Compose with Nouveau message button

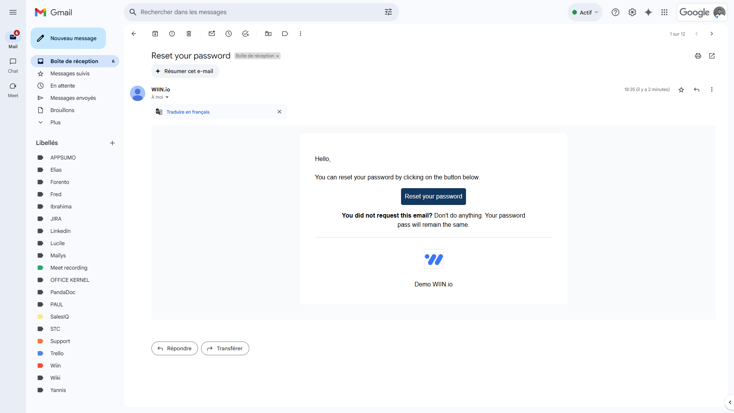[68, 38]
